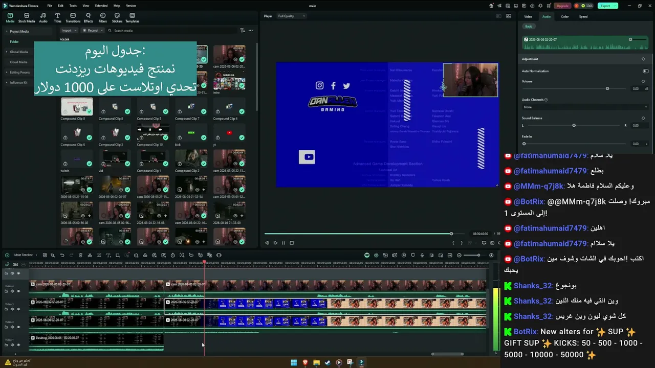
Task: Open the File menu
Action: pyautogui.click(x=50, y=6)
